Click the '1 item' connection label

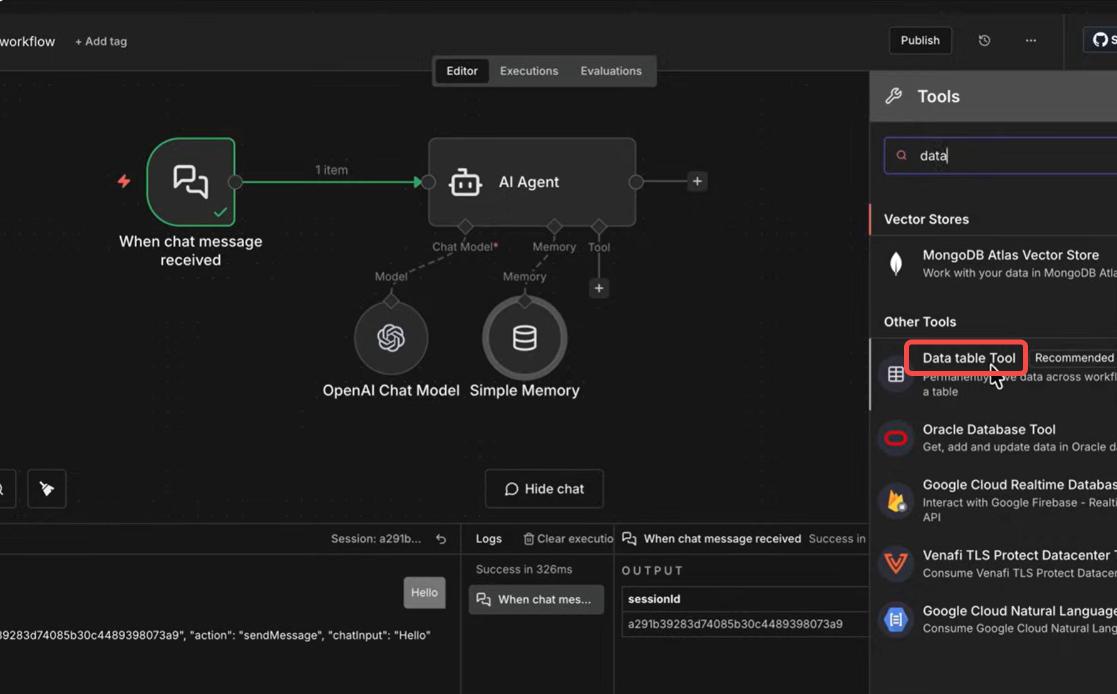(332, 170)
